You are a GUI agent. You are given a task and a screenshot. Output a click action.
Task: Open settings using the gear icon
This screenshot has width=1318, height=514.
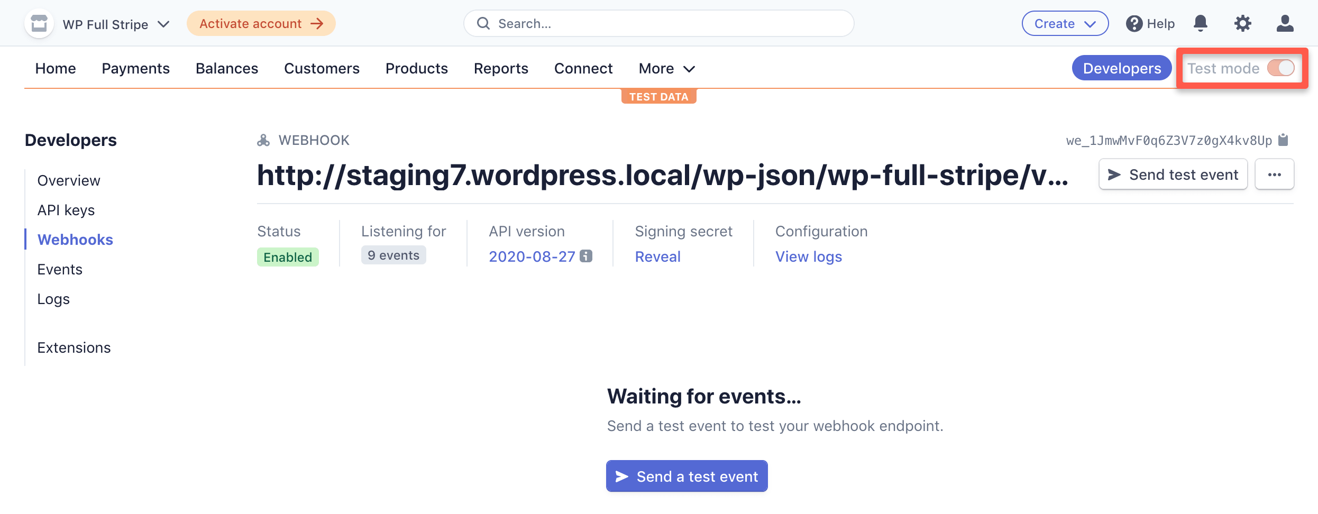tap(1242, 23)
